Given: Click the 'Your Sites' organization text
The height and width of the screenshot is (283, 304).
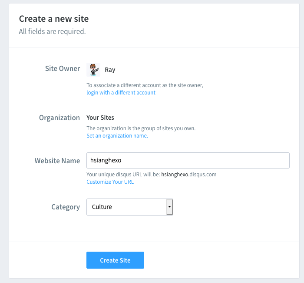Looking at the screenshot, I should (x=100, y=118).
